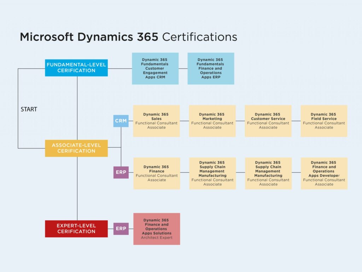The width and height of the screenshot is (362, 272).
Task: Open Dynamic 365 Fundamentals Customer Engagement Apps CRM
Action: click(155, 68)
